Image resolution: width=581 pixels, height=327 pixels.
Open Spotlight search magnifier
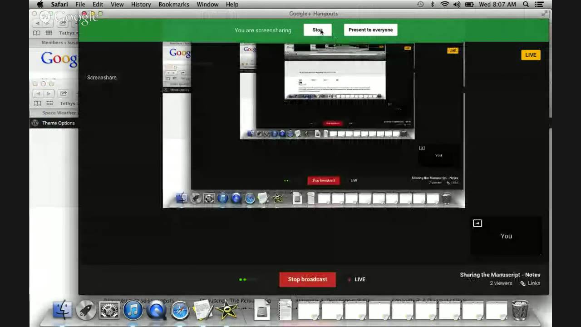point(526,5)
